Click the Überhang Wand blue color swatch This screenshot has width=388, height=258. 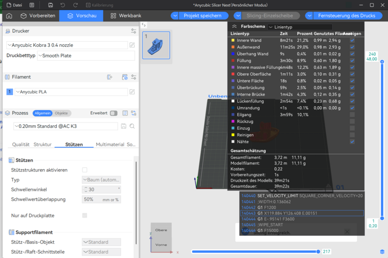233,54
